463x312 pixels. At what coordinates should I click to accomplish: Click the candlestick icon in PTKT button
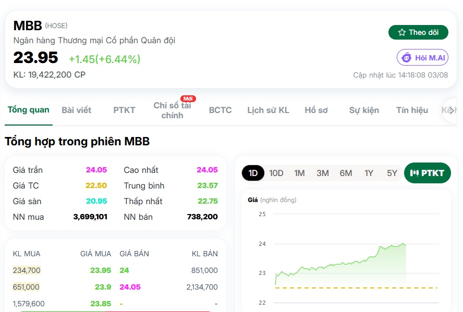(415, 173)
